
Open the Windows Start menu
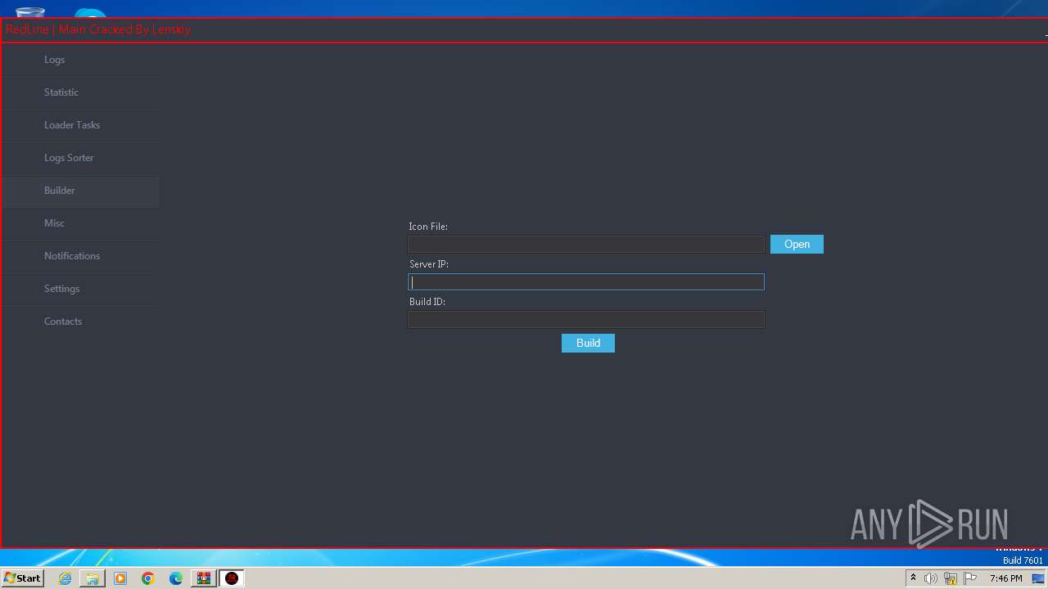pos(22,578)
